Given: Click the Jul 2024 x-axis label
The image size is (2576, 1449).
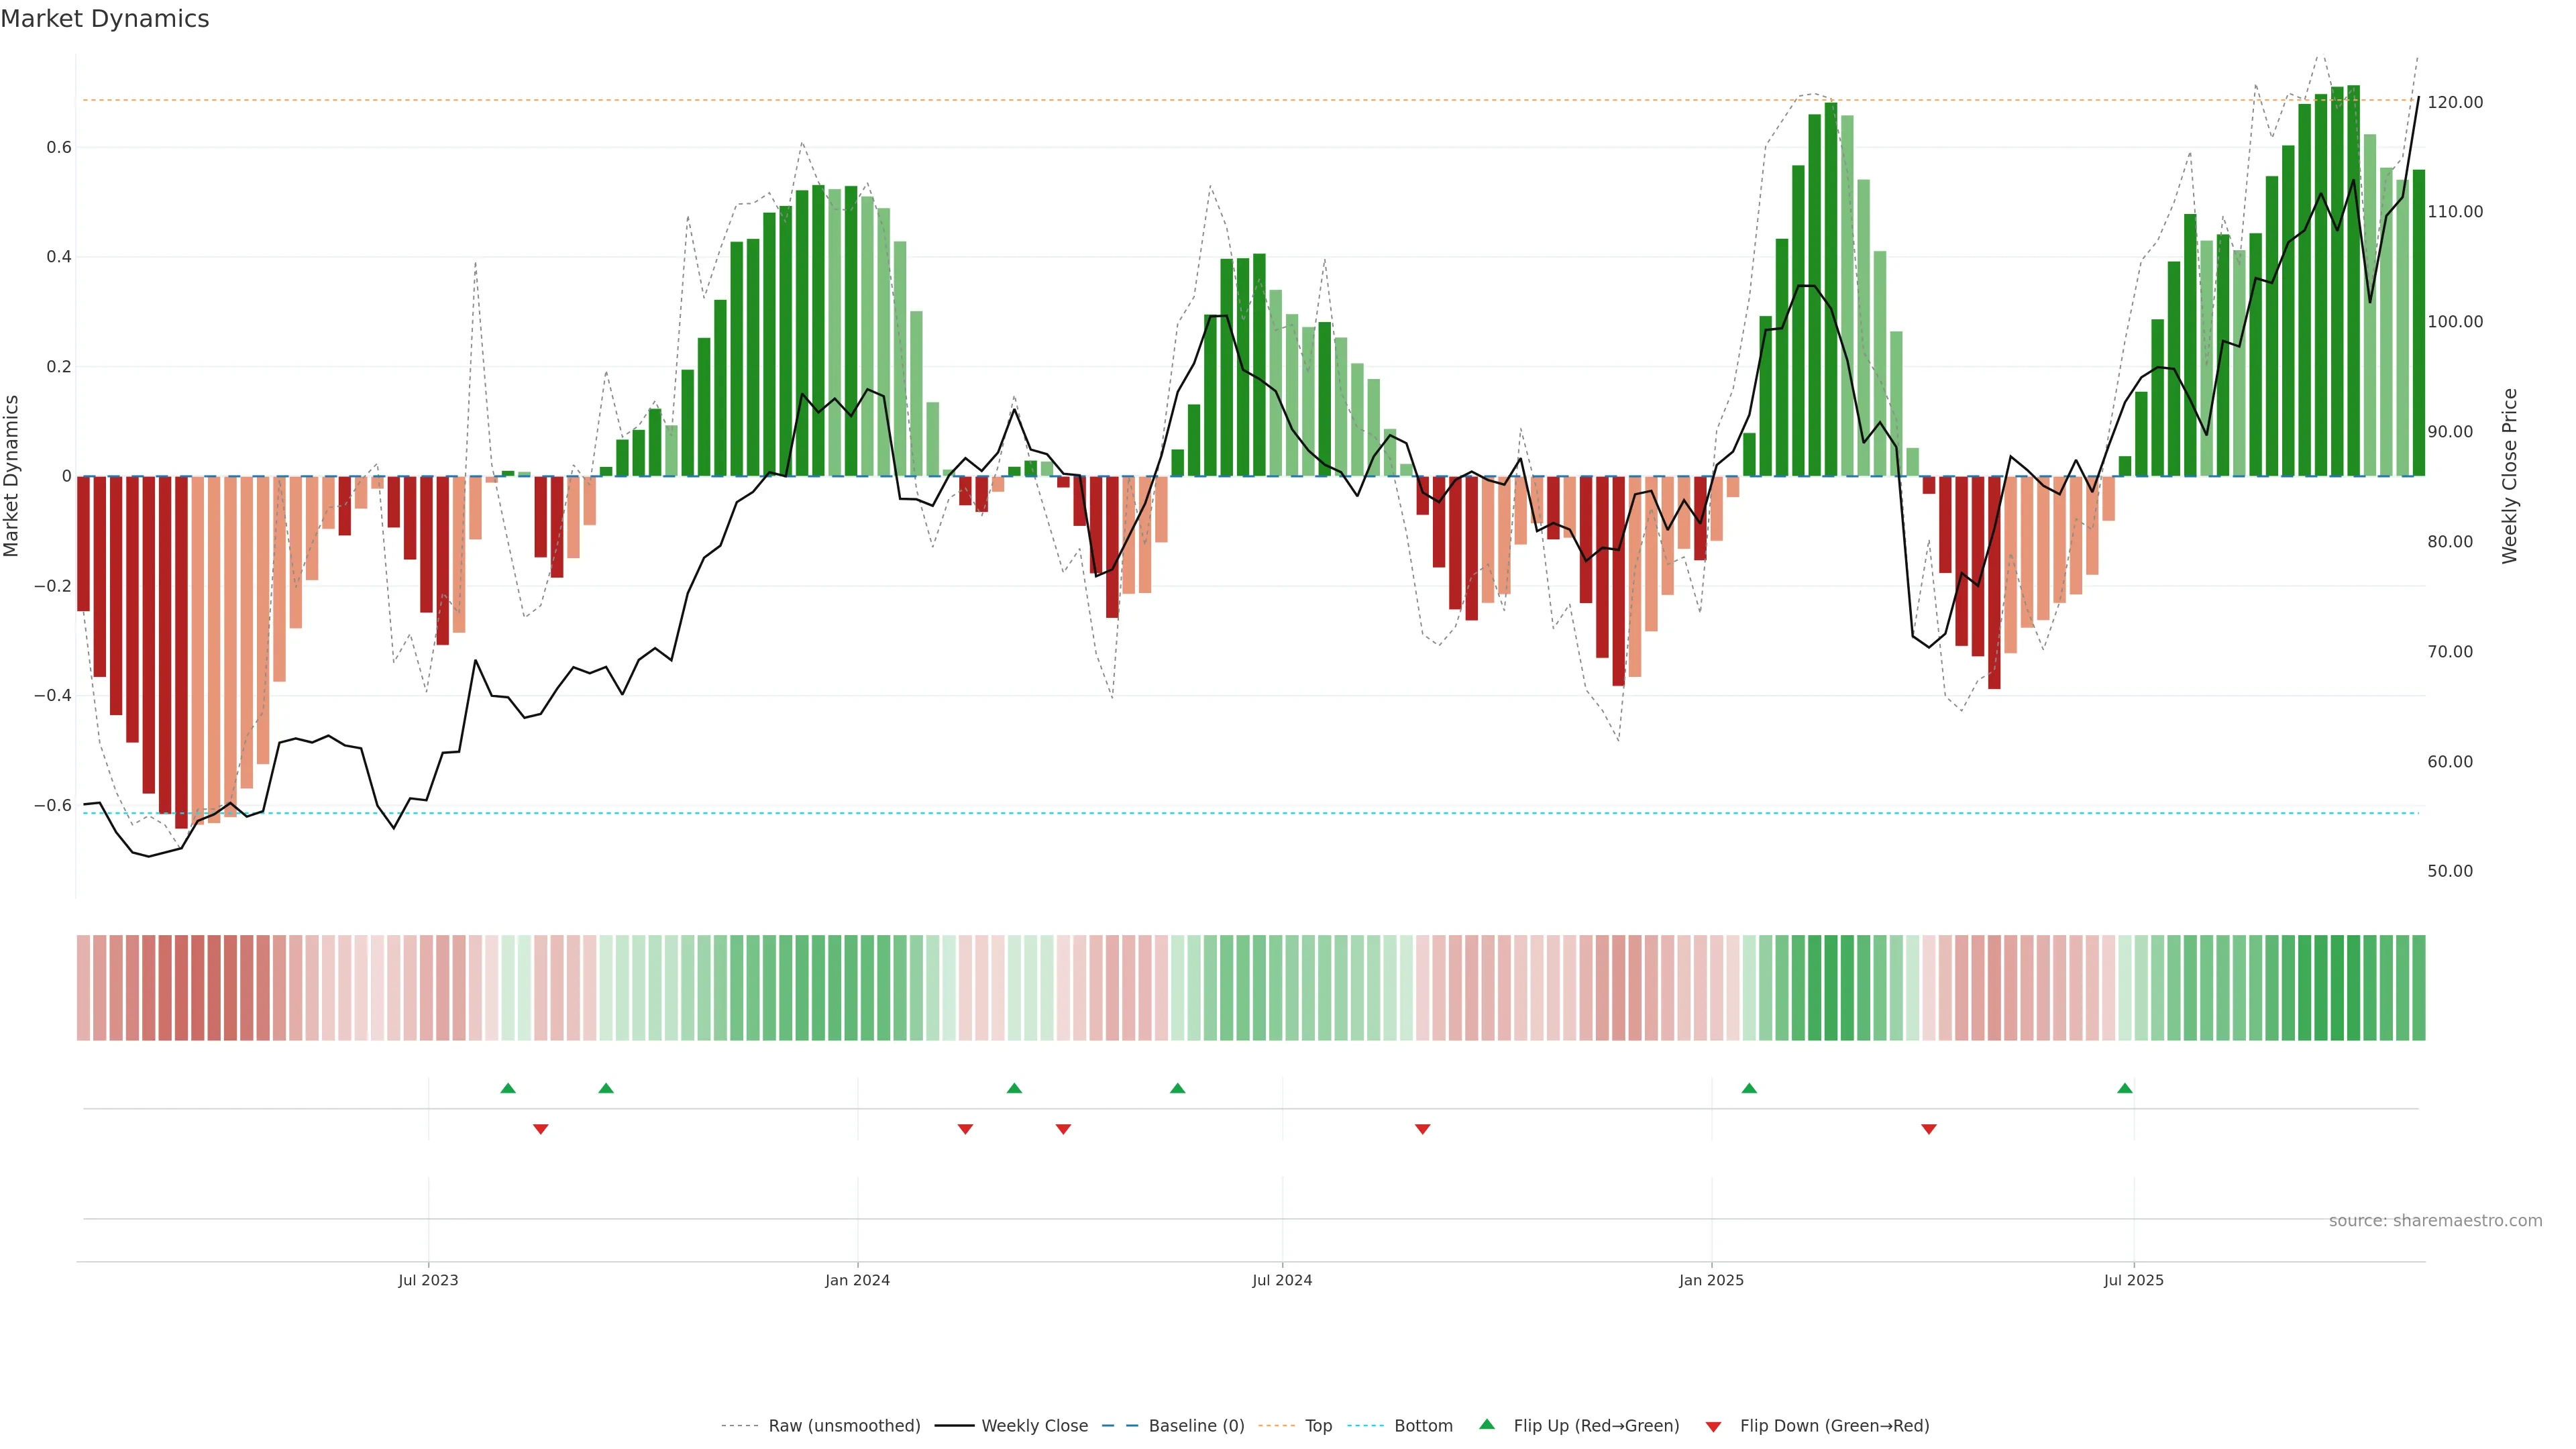Looking at the screenshot, I should click(1282, 1280).
